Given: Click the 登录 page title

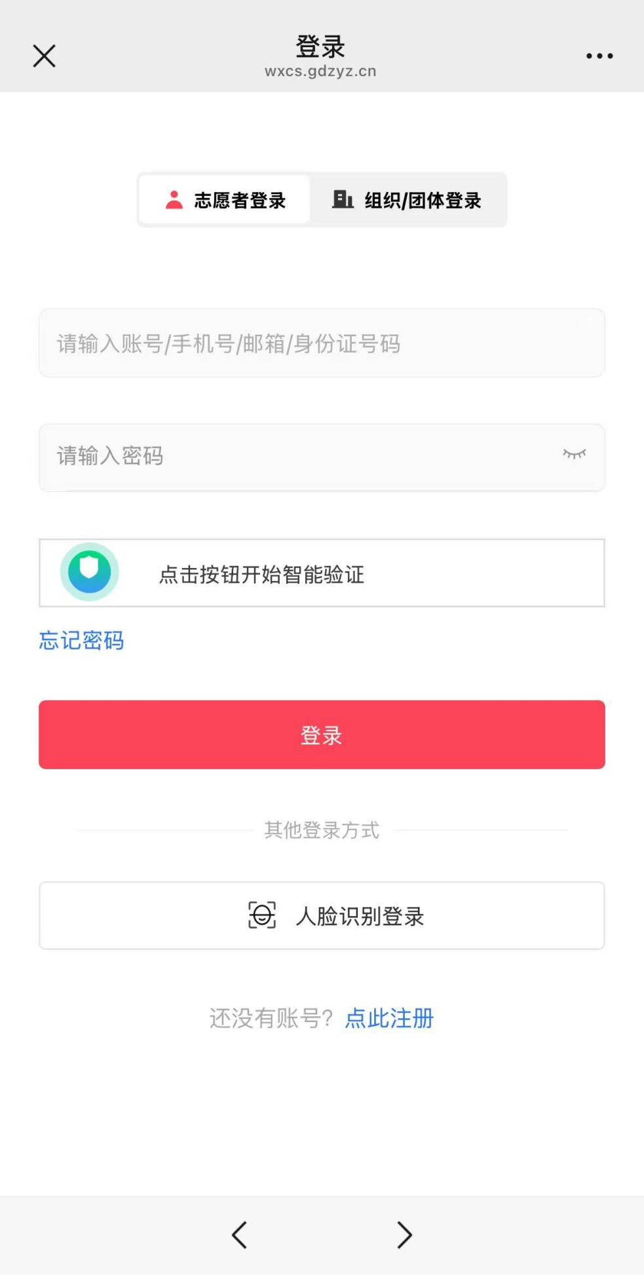Looking at the screenshot, I should [x=320, y=47].
